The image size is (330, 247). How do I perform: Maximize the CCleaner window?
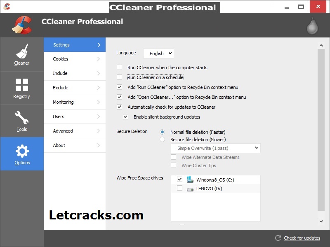click(x=301, y=7)
